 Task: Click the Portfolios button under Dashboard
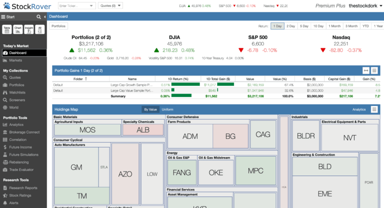click(x=58, y=26)
